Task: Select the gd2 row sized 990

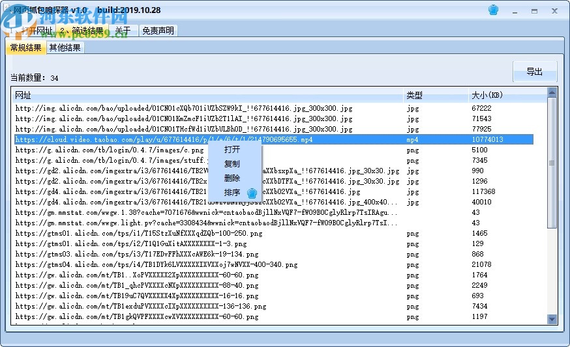Action: (274, 171)
